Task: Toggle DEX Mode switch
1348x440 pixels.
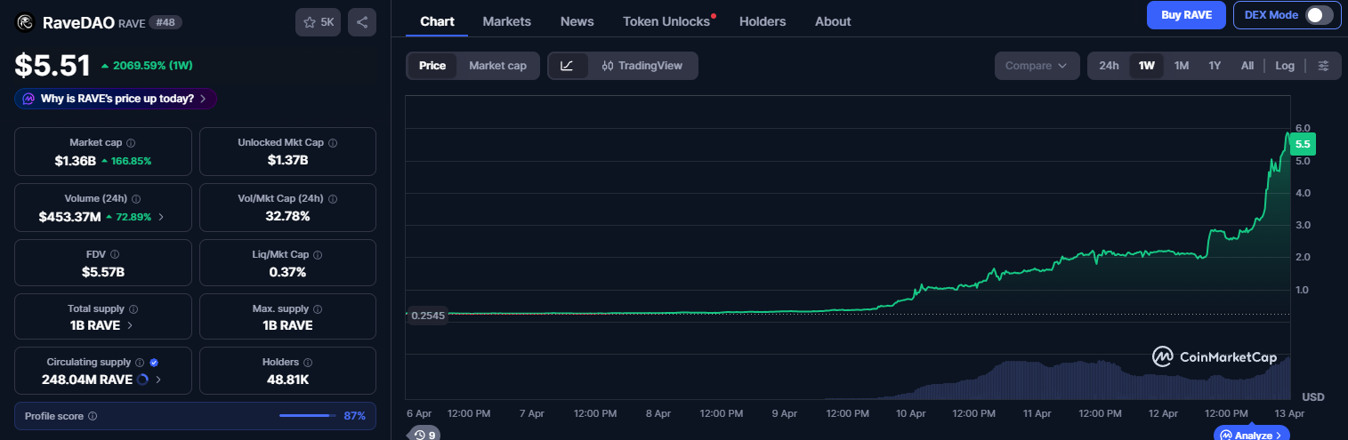Action: (x=1319, y=15)
